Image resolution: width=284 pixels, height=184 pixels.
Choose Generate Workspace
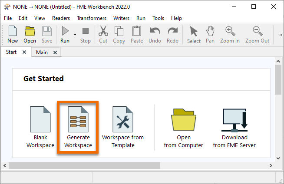point(78,127)
